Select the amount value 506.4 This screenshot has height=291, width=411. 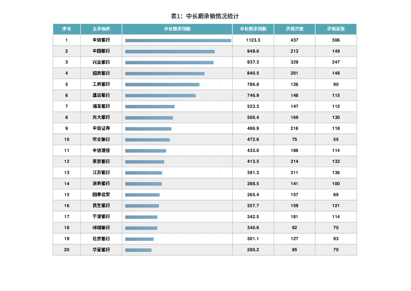(x=253, y=117)
